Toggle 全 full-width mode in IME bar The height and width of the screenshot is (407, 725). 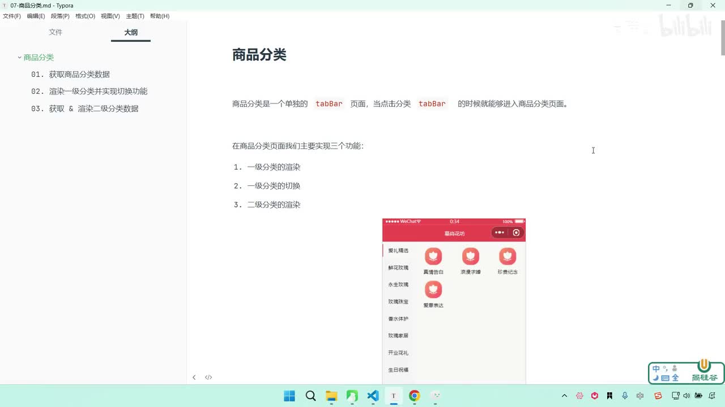(675, 378)
